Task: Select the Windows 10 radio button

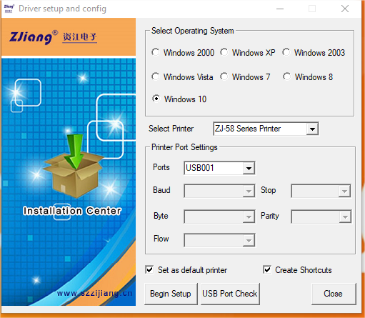Action: (156, 99)
